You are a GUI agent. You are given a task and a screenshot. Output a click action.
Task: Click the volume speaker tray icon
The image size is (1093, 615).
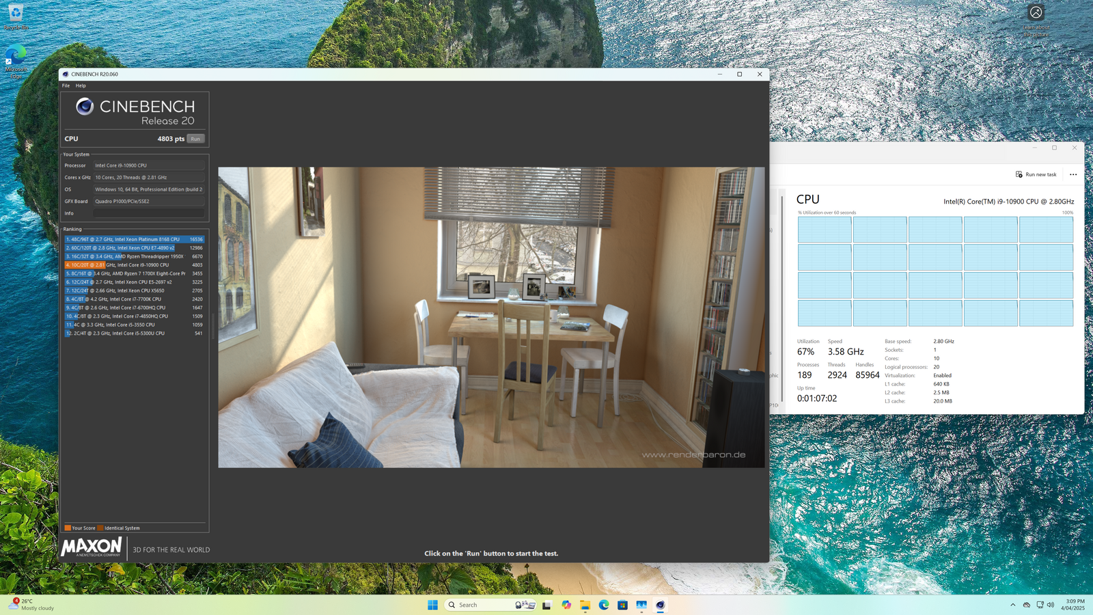[1051, 605]
